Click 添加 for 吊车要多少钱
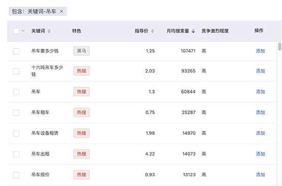Viewport: 282px width, 186px height. pyautogui.click(x=260, y=51)
